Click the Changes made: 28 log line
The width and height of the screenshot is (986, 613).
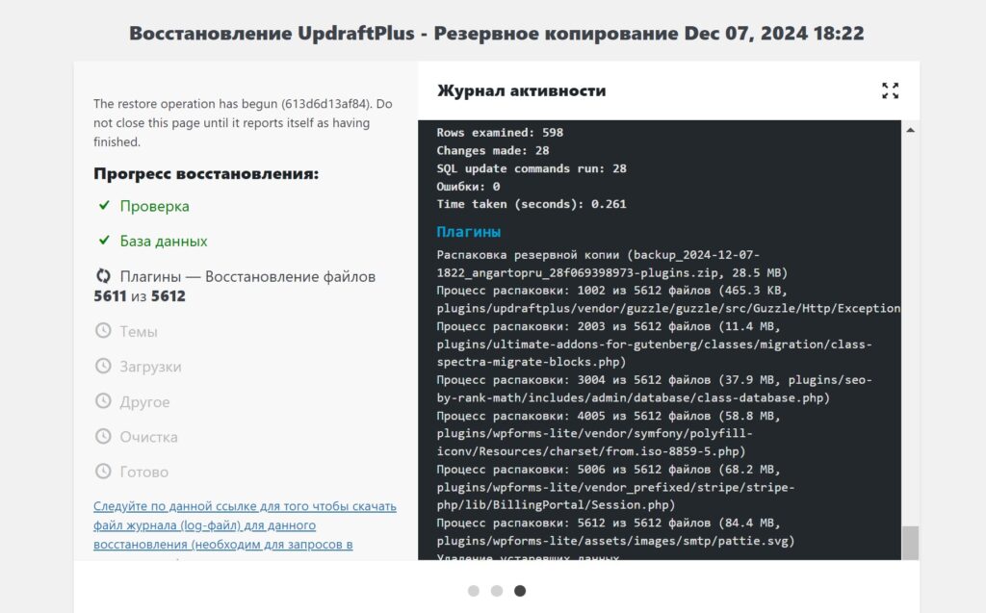493,151
